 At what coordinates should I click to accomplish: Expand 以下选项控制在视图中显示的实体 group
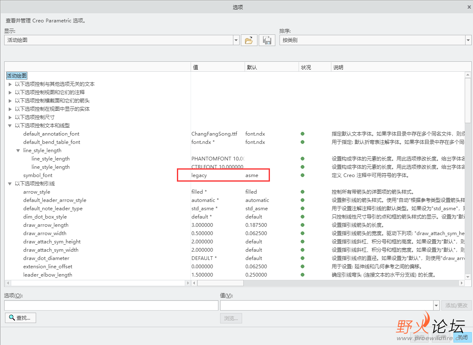point(10,109)
